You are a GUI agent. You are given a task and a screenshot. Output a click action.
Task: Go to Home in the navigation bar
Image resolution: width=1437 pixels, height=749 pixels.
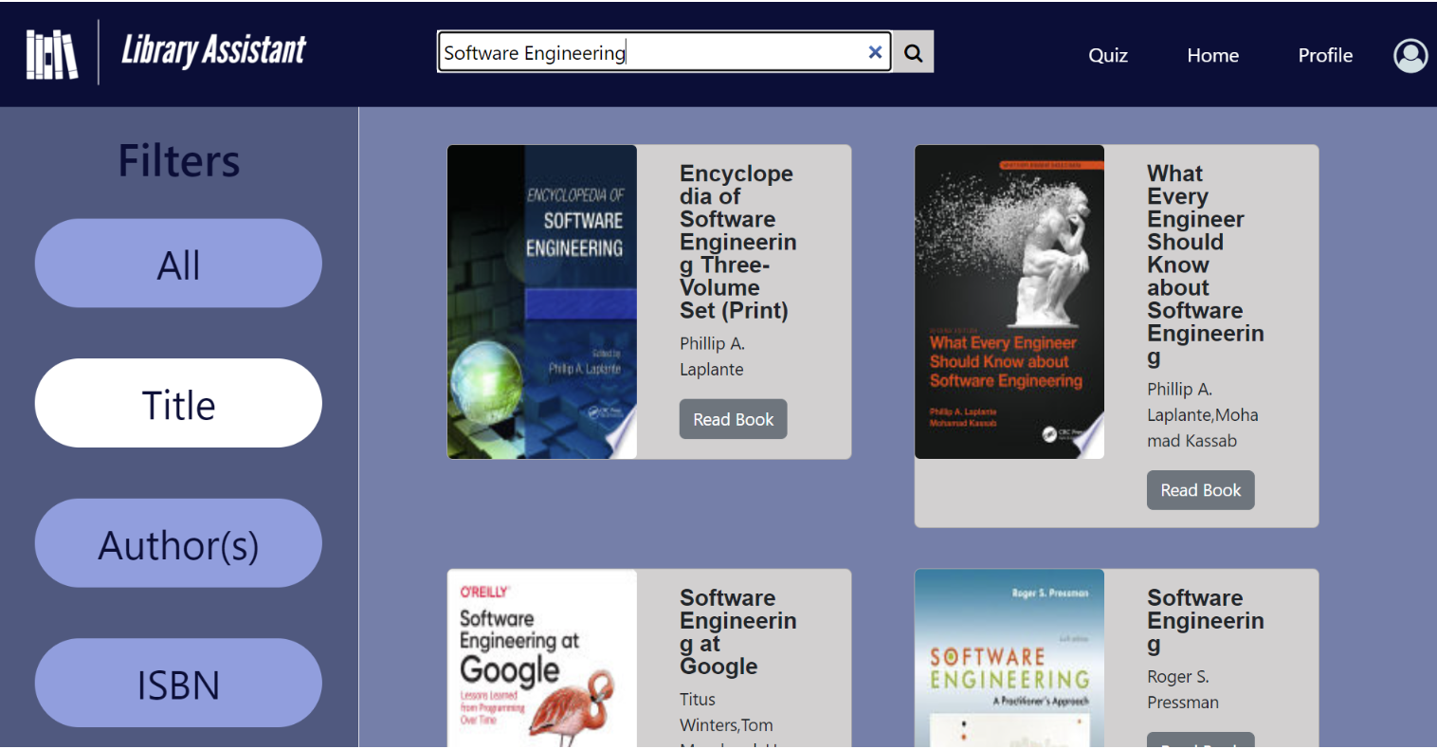(x=1212, y=55)
